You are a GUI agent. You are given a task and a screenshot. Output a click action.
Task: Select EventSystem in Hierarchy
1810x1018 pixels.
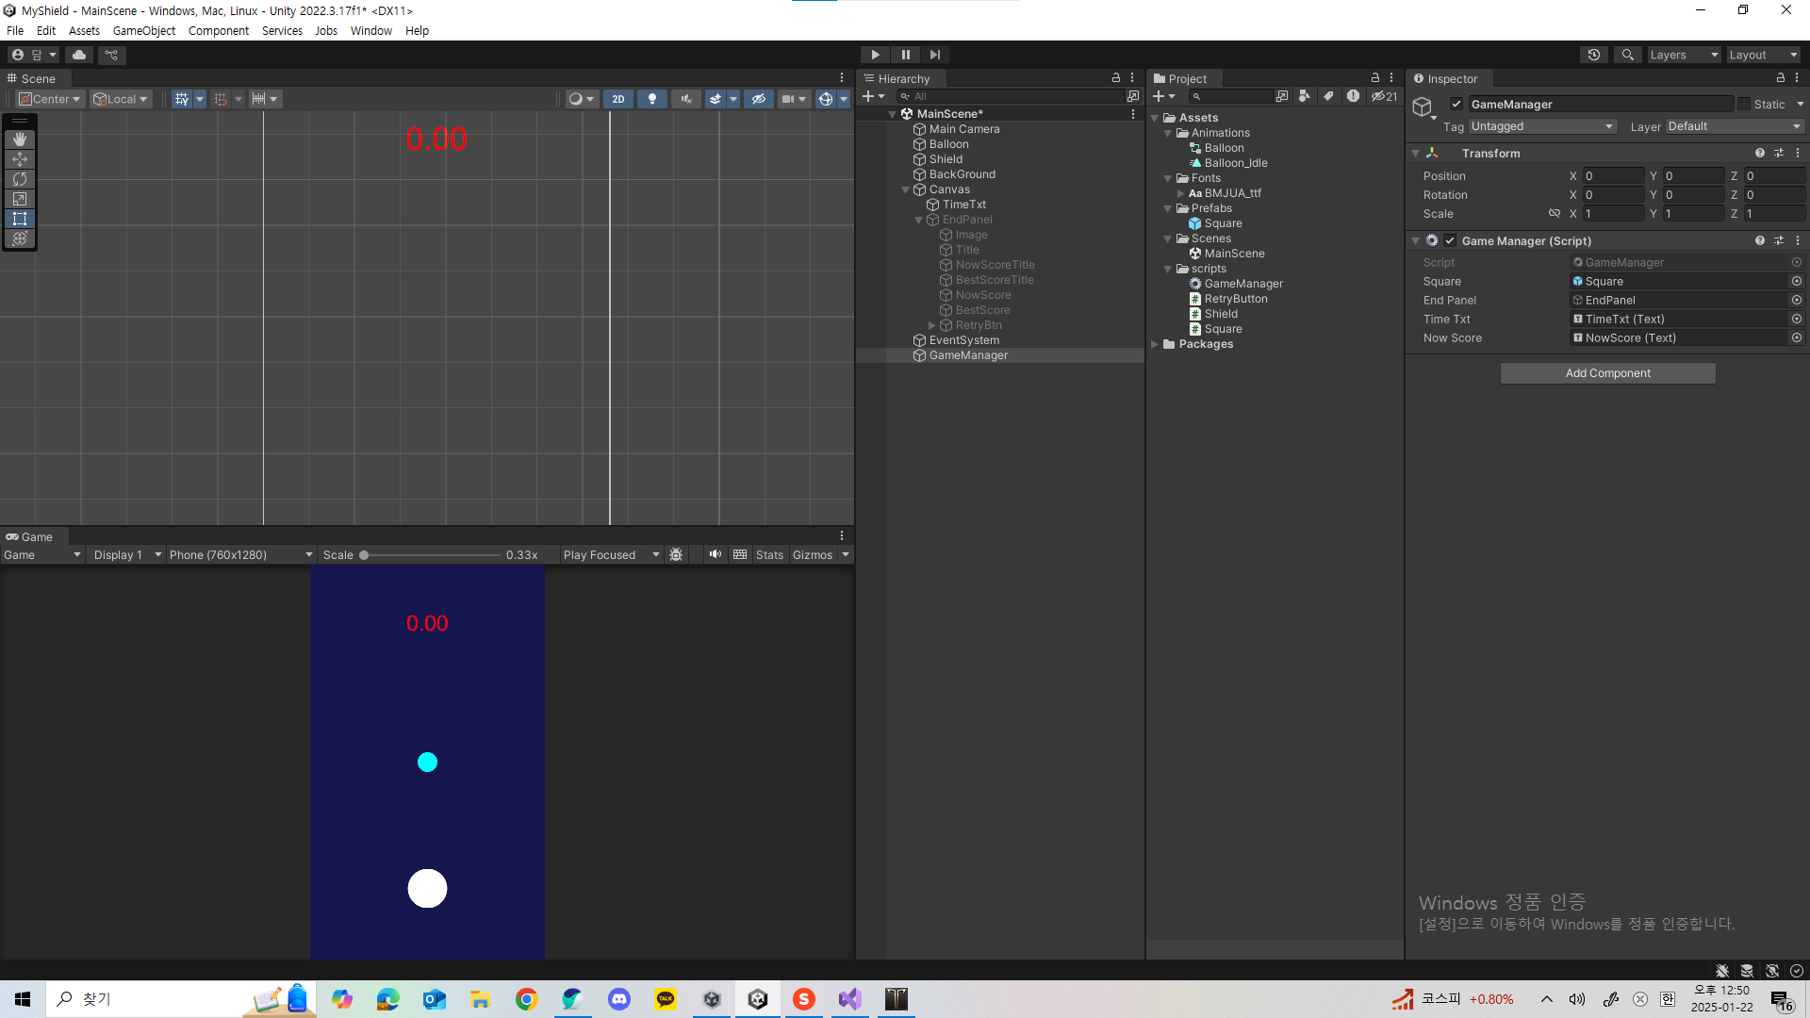tap(964, 340)
